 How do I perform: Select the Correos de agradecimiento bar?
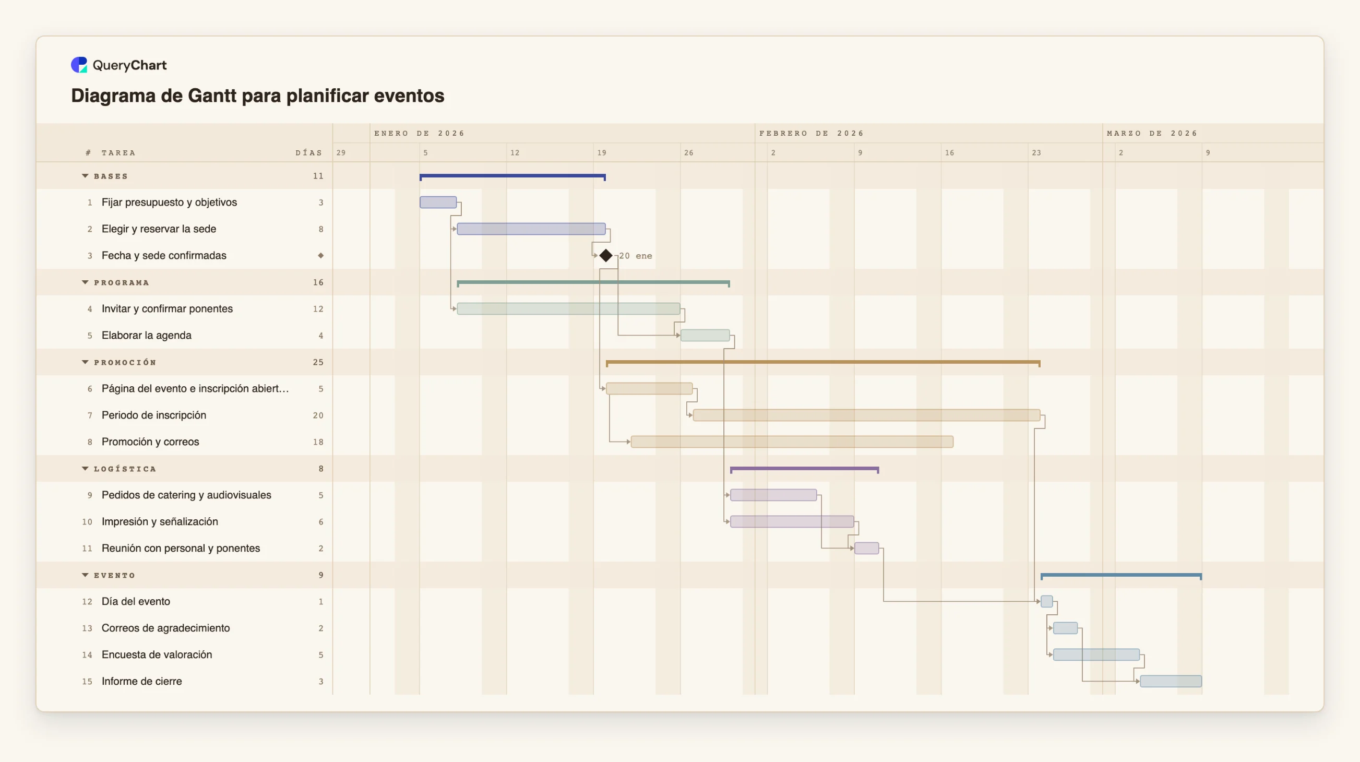tap(1066, 628)
